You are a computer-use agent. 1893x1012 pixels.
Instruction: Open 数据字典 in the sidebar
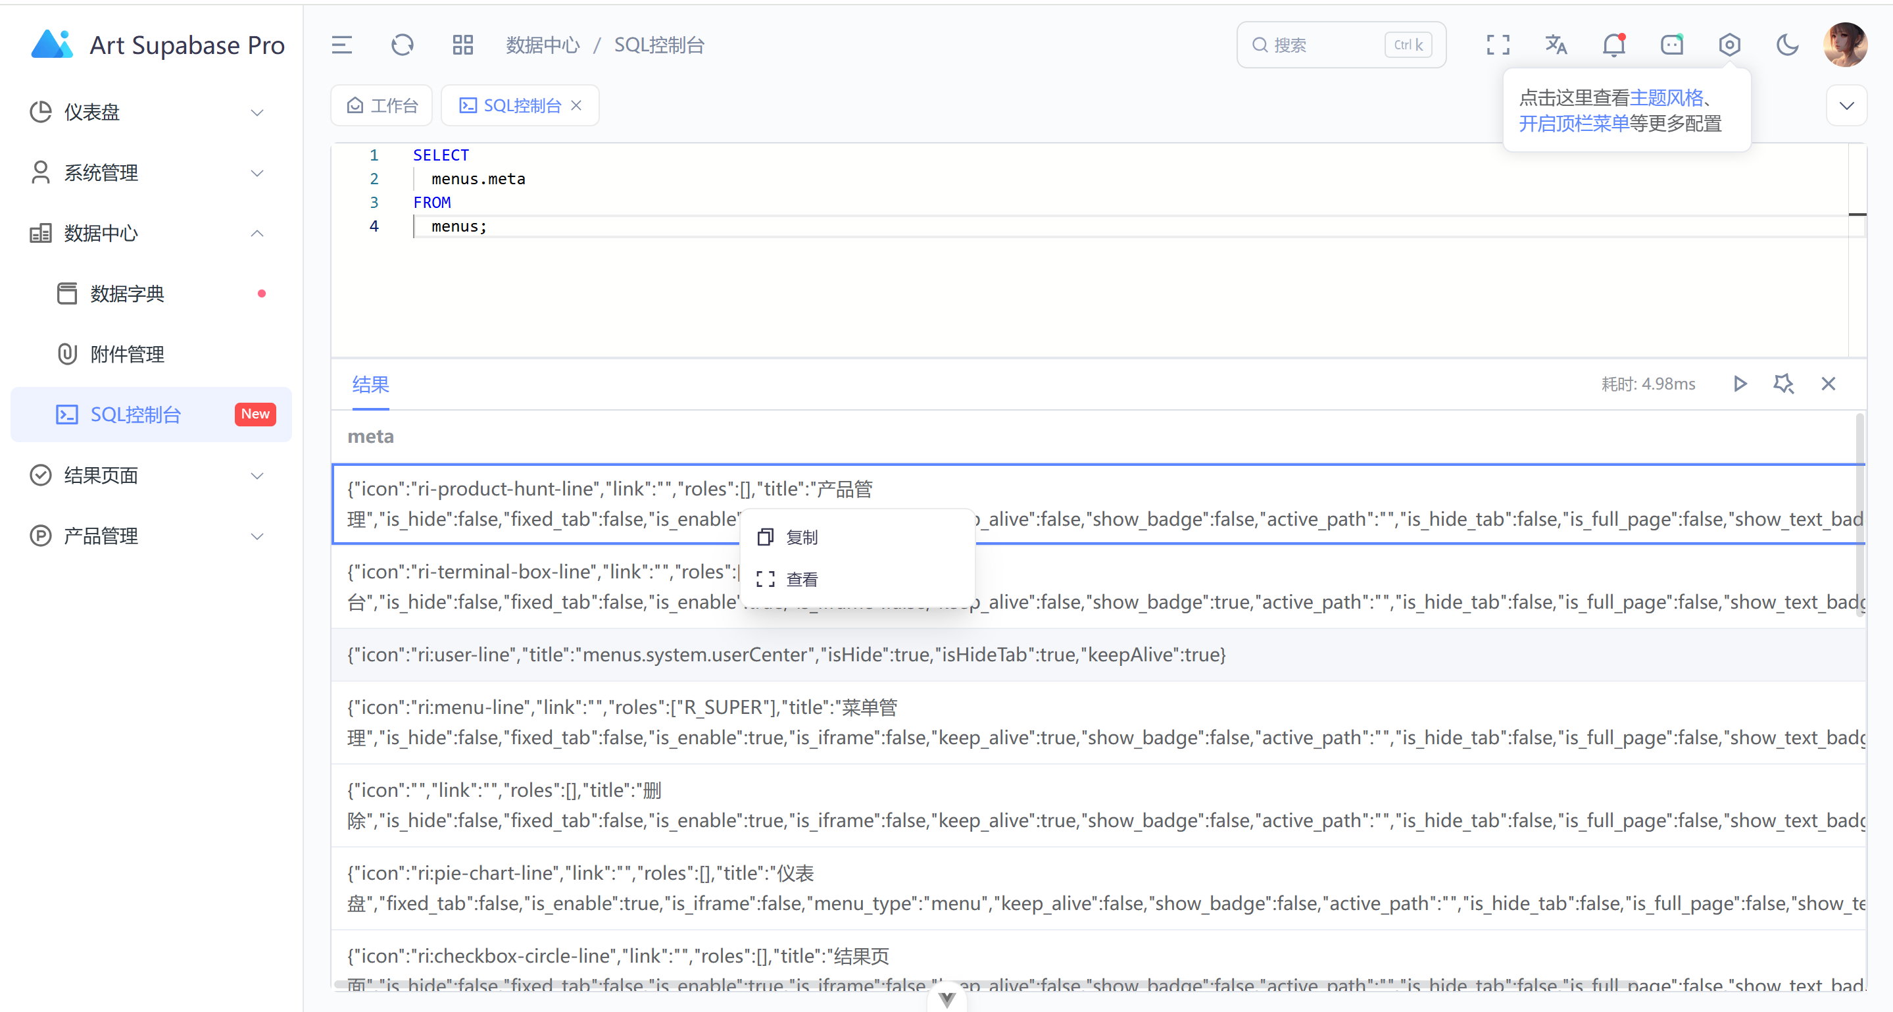coord(127,294)
